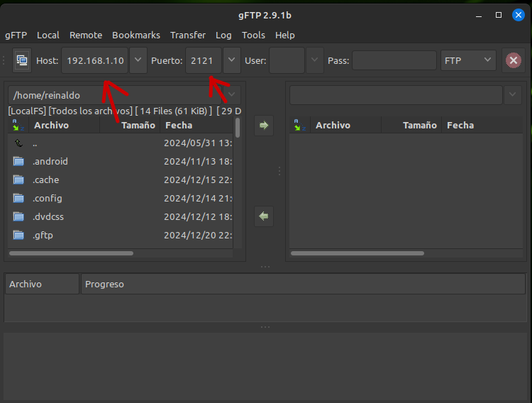Open the Transfer menu
Screen dimensions: 532x403
tap(188, 35)
